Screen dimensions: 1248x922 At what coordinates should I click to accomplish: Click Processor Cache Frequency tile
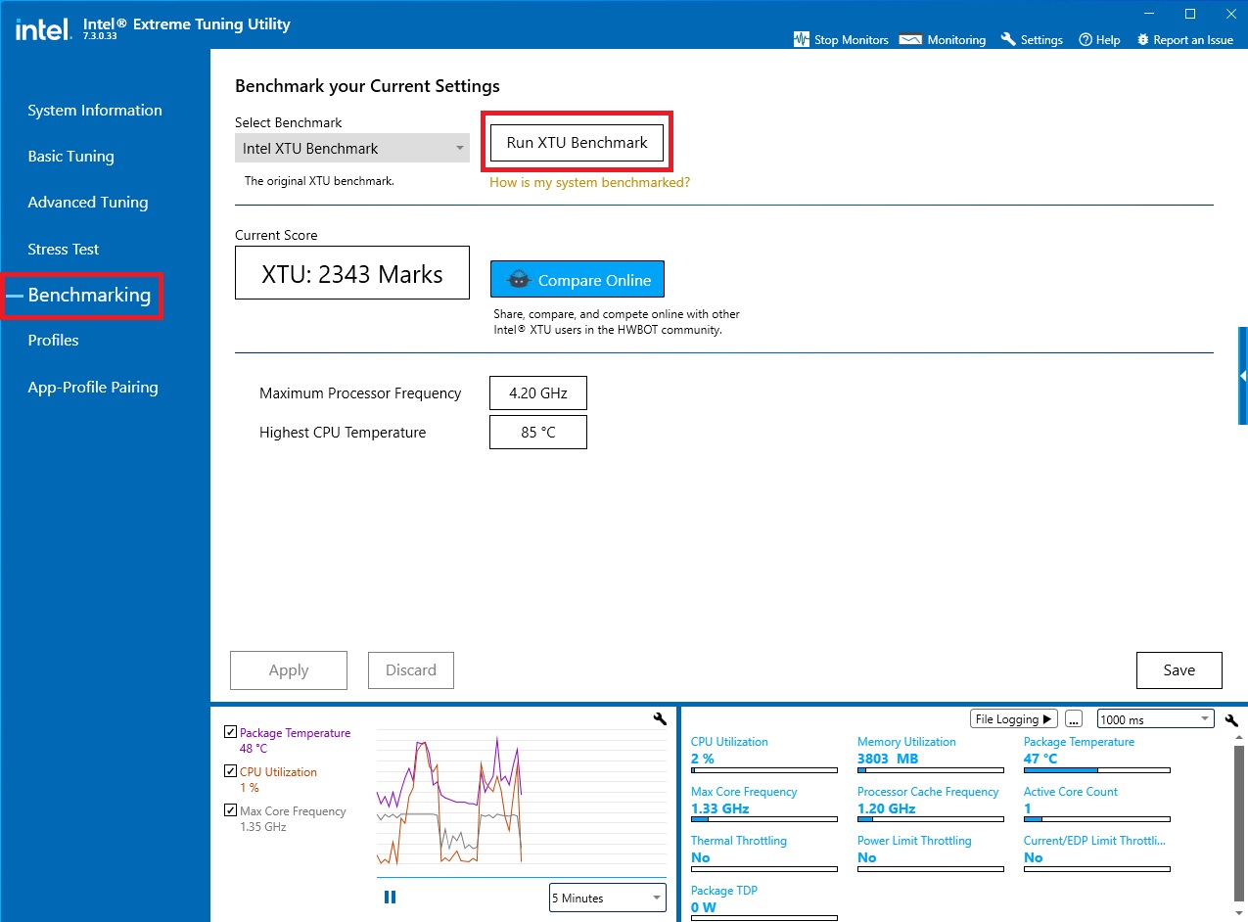931,805
